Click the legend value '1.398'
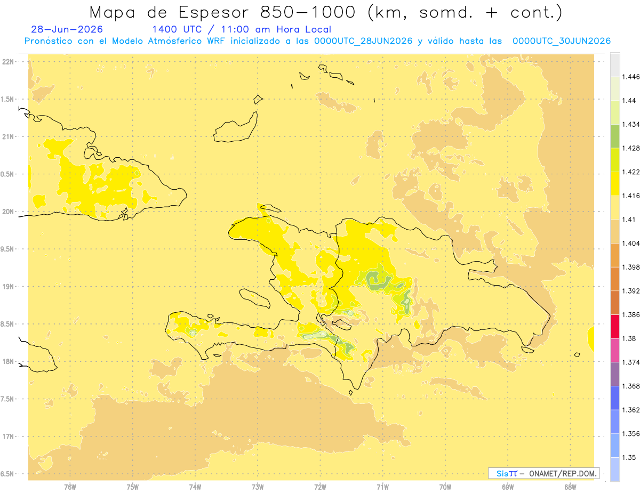 click(x=631, y=267)
